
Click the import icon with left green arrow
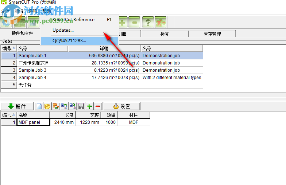coord(64,106)
